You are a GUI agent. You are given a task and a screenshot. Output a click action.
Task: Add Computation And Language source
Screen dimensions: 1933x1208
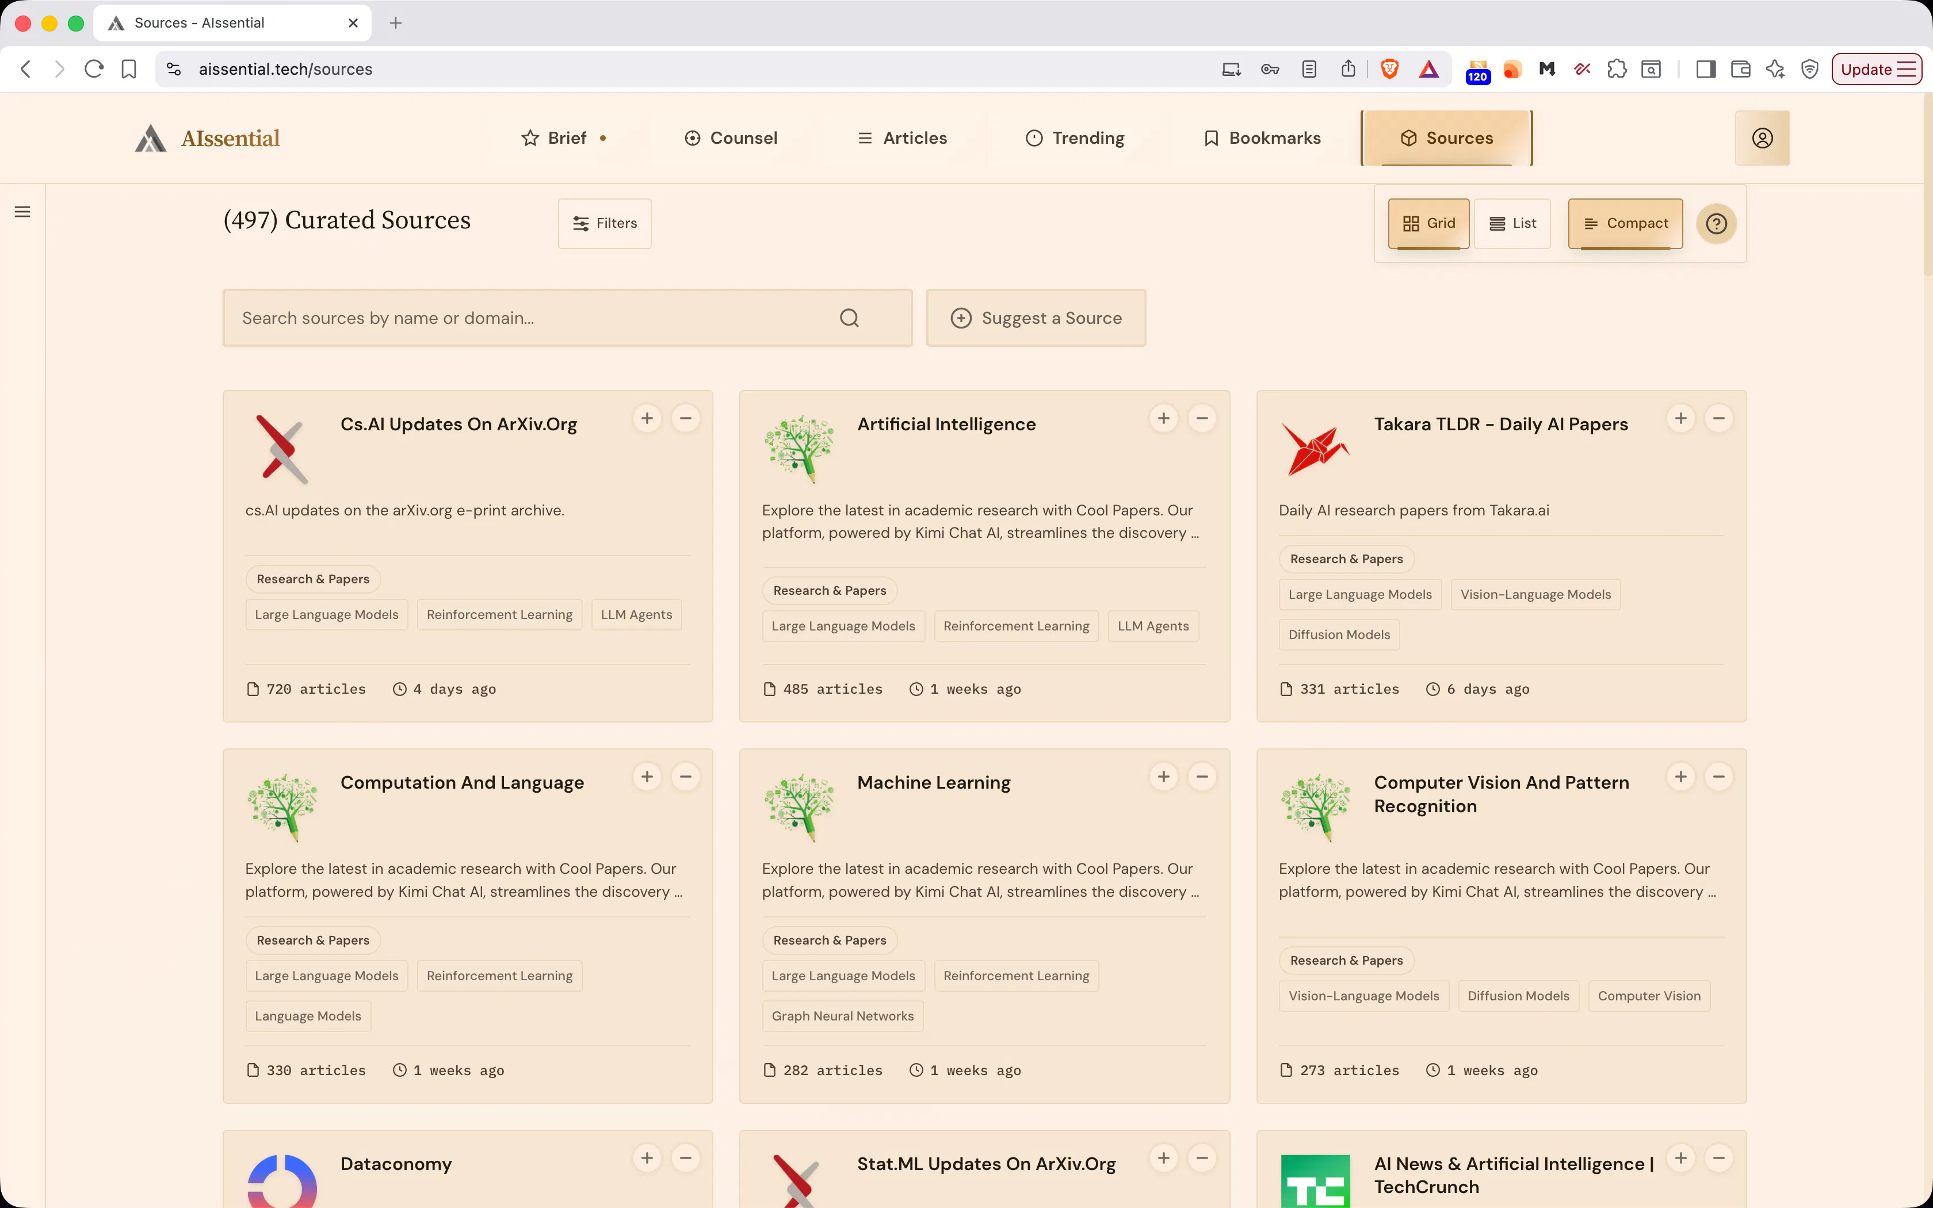click(647, 777)
